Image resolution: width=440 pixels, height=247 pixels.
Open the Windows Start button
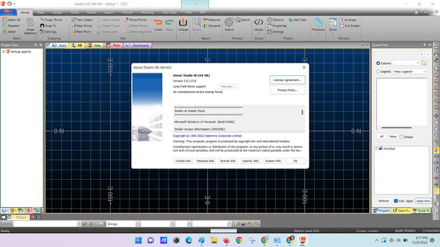click(x=138, y=240)
